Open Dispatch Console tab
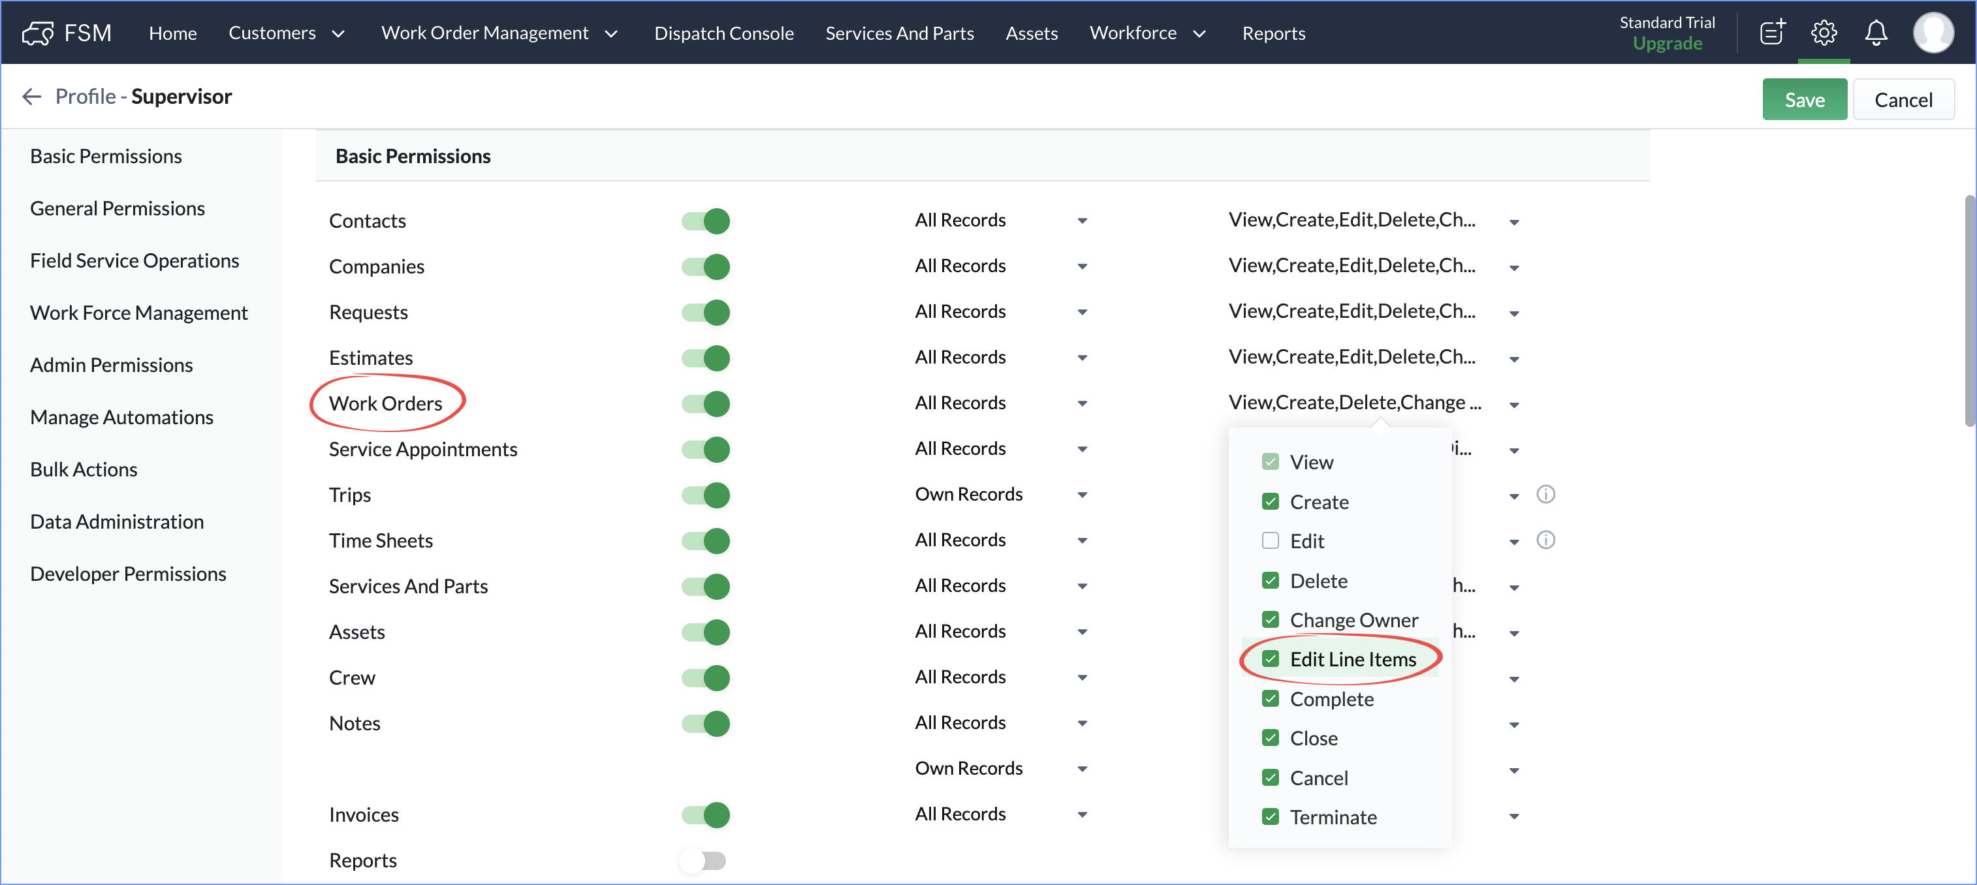Image resolution: width=1977 pixels, height=885 pixels. tap(723, 33)
